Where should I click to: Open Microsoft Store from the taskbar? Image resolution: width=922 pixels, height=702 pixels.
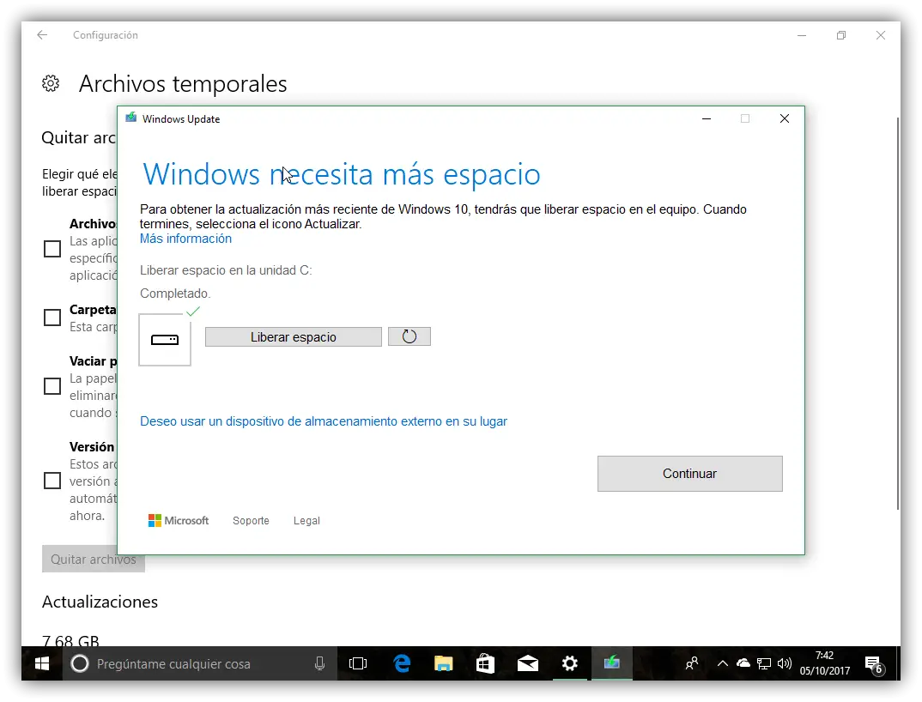(485, 663)
